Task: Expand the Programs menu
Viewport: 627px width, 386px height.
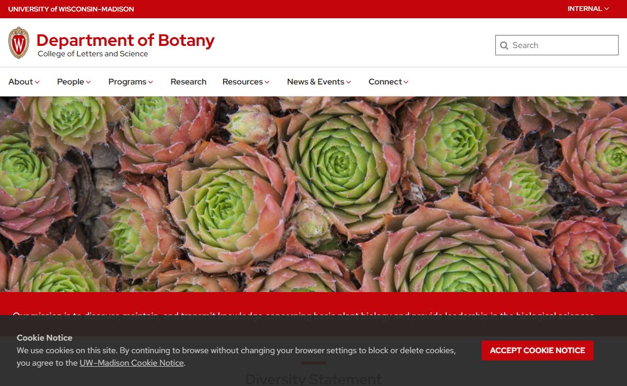Action: coord(131,82)
